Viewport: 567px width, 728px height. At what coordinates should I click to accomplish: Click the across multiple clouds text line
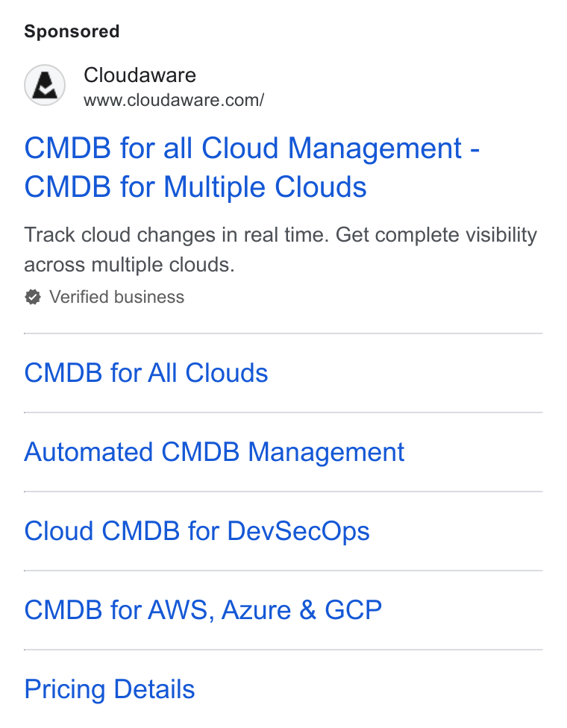point(130,265)
